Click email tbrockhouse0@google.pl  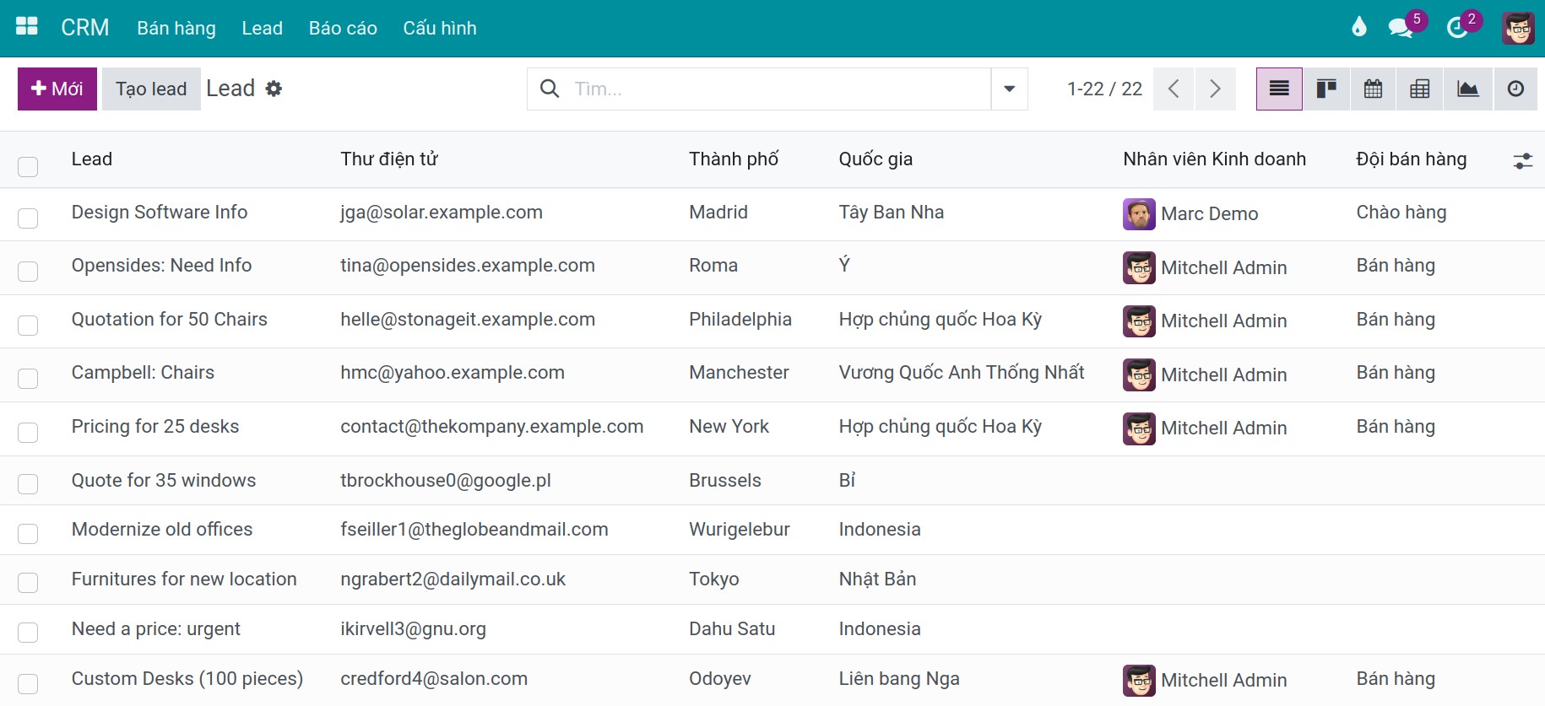point(446,480)
